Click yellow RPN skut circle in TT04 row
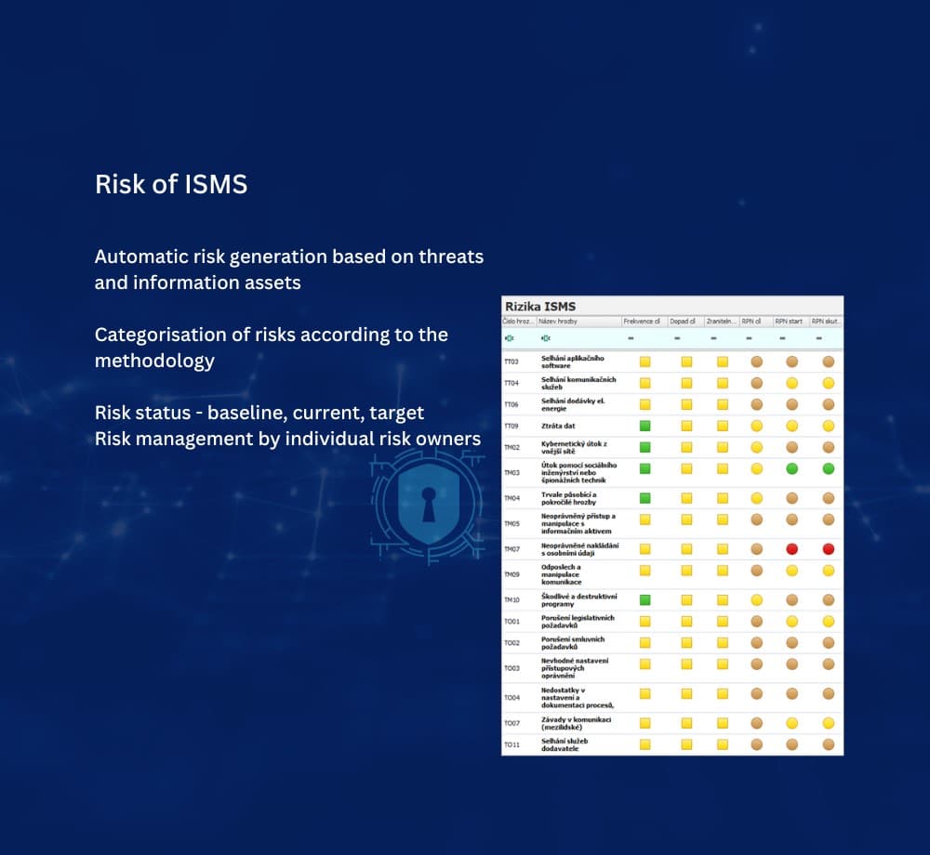 [829, 383]
